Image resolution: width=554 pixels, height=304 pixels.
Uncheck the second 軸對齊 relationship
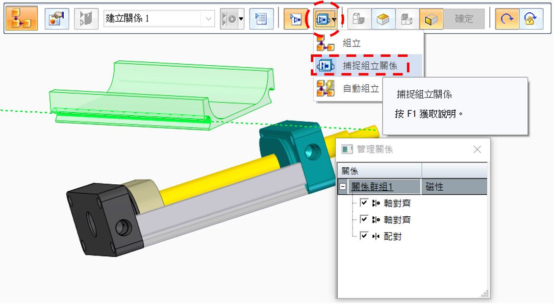point(364,219)
